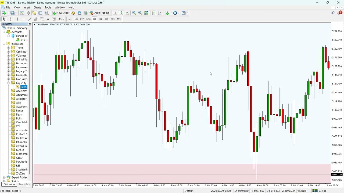344x193 pixels.
Task: Toggle the Data Window crosshair-target icon
Action: coord(28,13)
